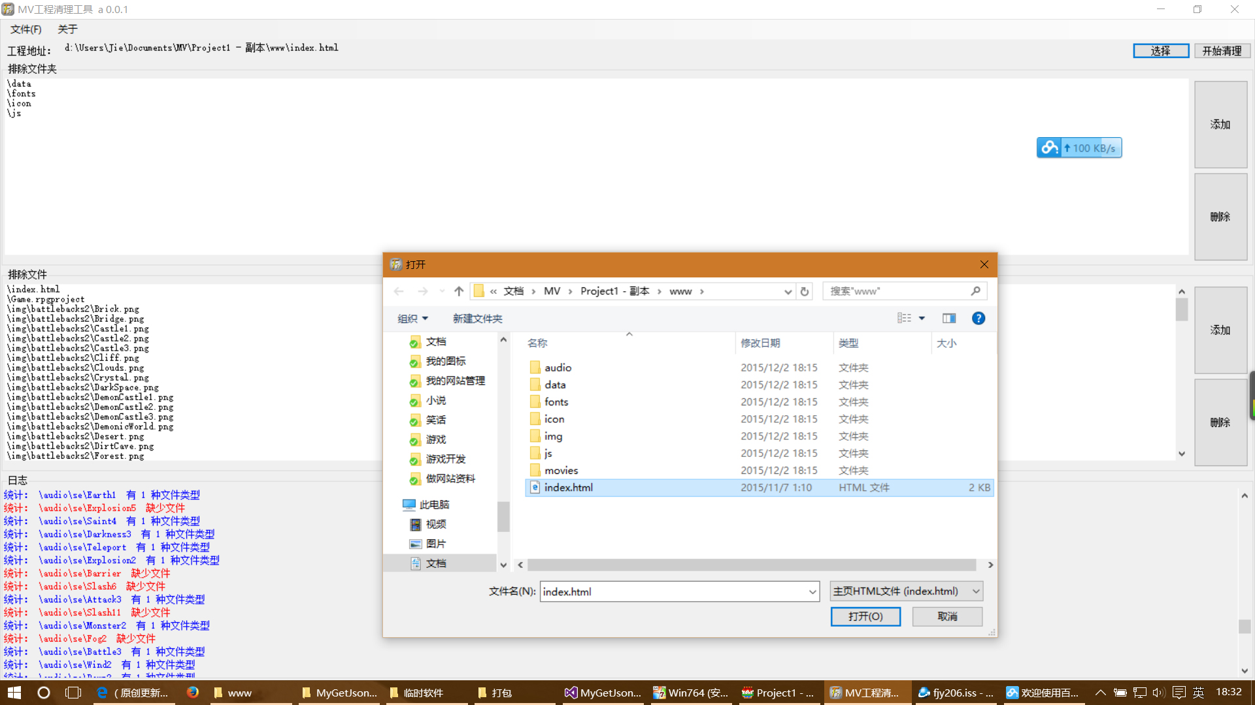
Task: Click the horizontal scrollbar in file list
Action: click(x=752, y=565)
